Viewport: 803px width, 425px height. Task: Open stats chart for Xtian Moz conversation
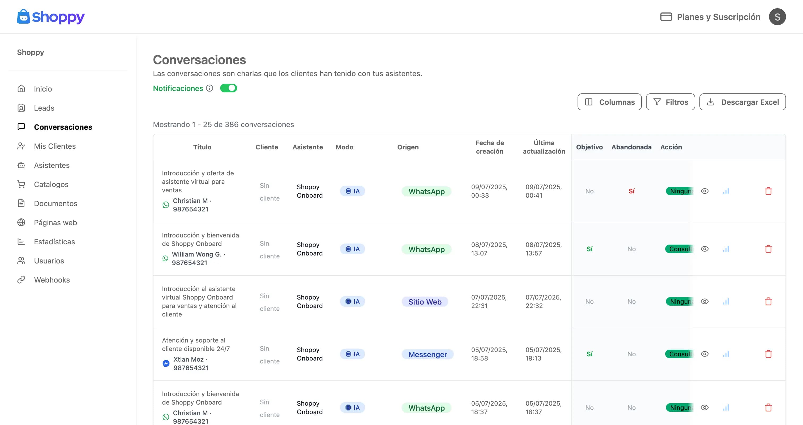726,354
